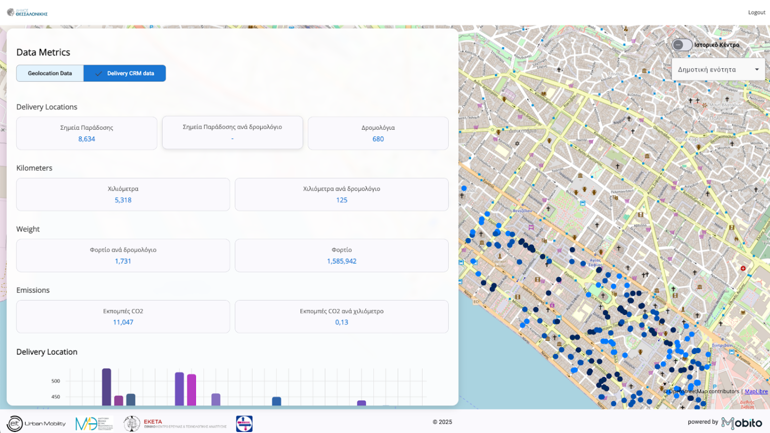Image resolution: width=770 pixels, height=433 pixels.
Task: Click the EIT Urban Mobility logo
Action: tap(36, 423)
